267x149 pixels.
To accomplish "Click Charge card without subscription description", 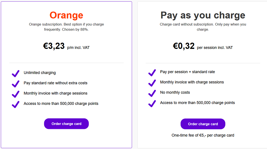I will [x=203, y=27].
